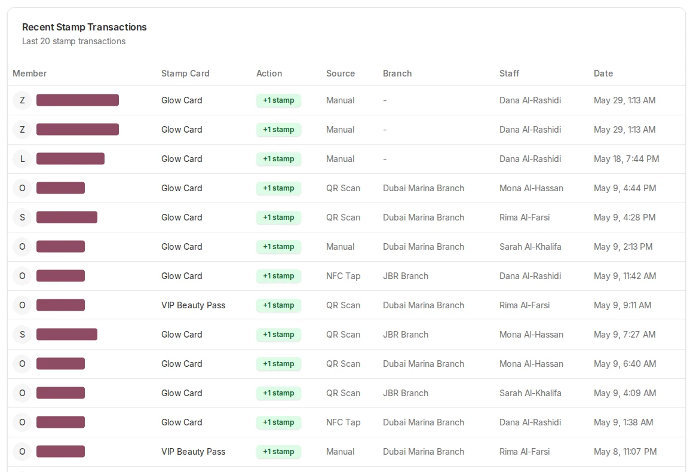Select 'Rima Al-Farsi' in the May 8, 11:07 PM row

[x=525, y=451]
